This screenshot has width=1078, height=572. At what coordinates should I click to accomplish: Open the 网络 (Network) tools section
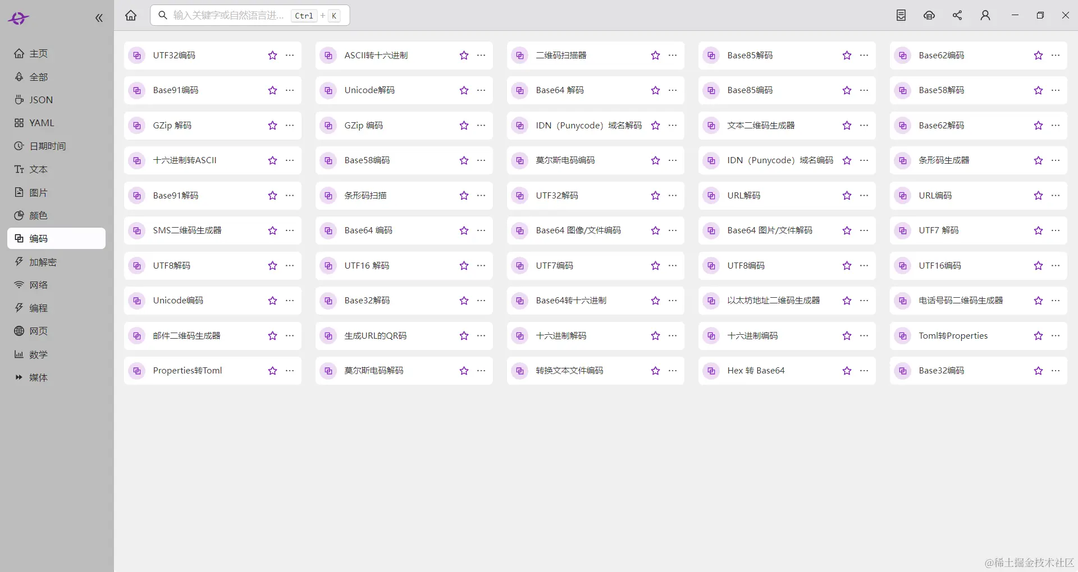coord(38,285)
